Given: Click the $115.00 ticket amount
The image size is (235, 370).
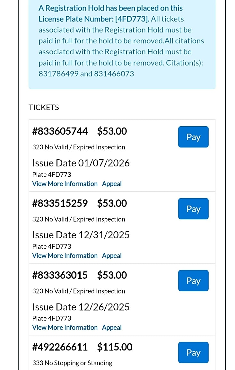Looking at the screenshot, I should pos(115,347).
